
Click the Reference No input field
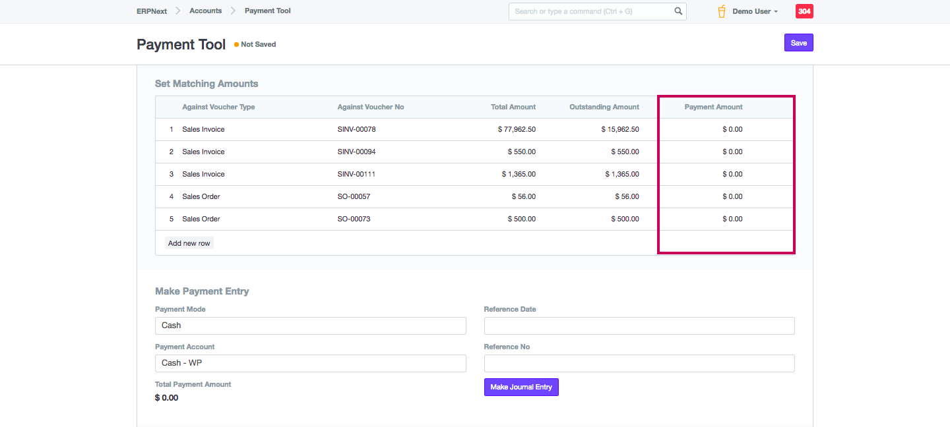(x=639, y=363)
